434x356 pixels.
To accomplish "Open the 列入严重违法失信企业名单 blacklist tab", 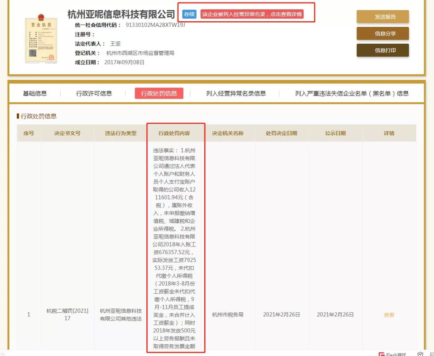I will pyautogui.click(x=352, y=94).
